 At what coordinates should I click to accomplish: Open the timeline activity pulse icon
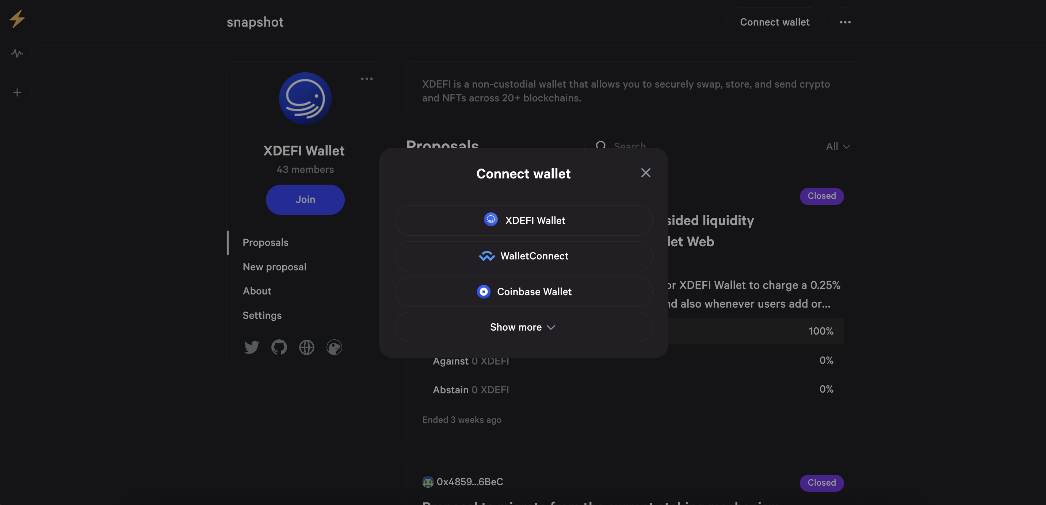[x=17, y=53]
